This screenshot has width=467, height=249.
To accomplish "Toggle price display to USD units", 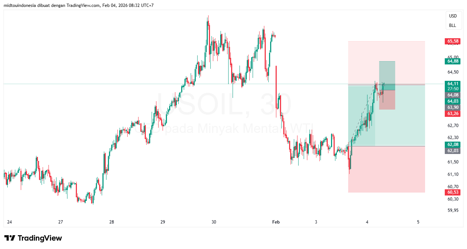I will click(453, 16).
